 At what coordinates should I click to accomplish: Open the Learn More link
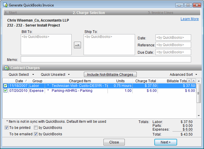pos(189,19)
